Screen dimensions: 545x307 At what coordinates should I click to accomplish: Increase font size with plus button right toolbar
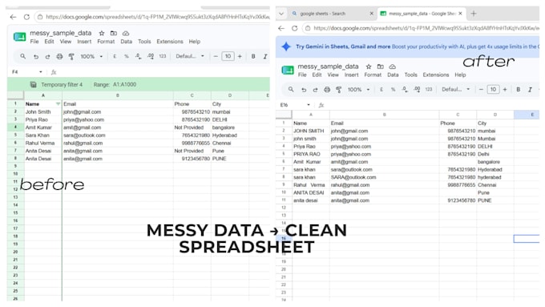pos(505,89)
